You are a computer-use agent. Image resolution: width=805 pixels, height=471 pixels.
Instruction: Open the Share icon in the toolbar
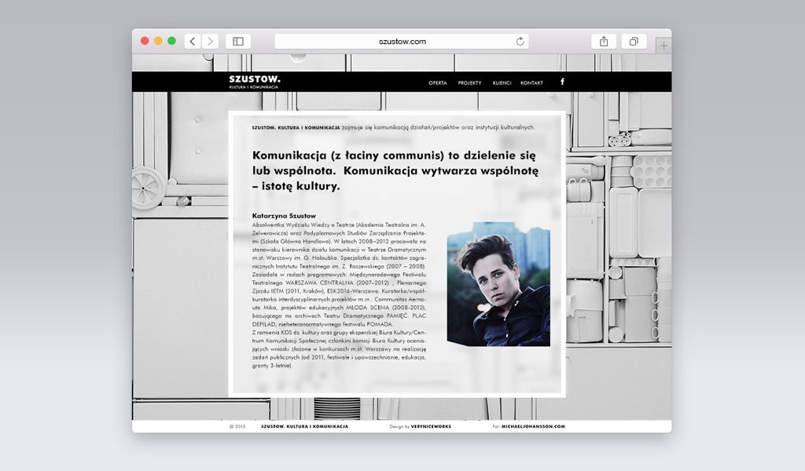click(604, 42)
